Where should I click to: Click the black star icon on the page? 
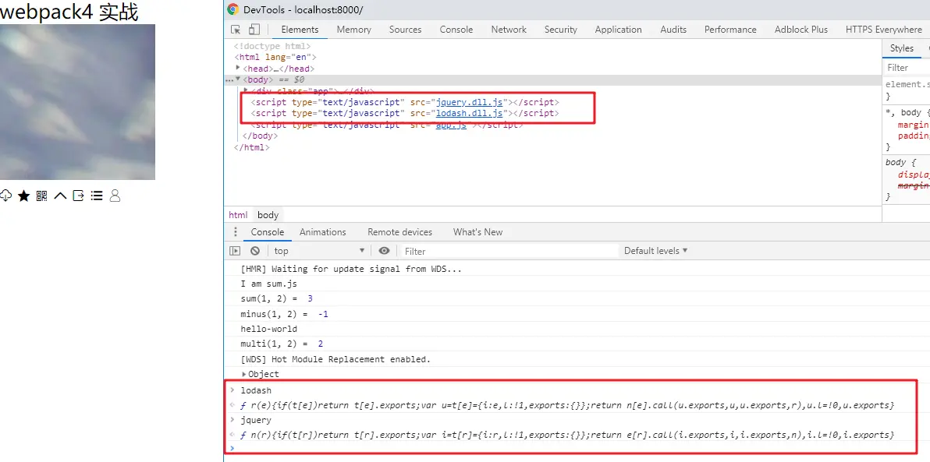[x=23, y=196]
